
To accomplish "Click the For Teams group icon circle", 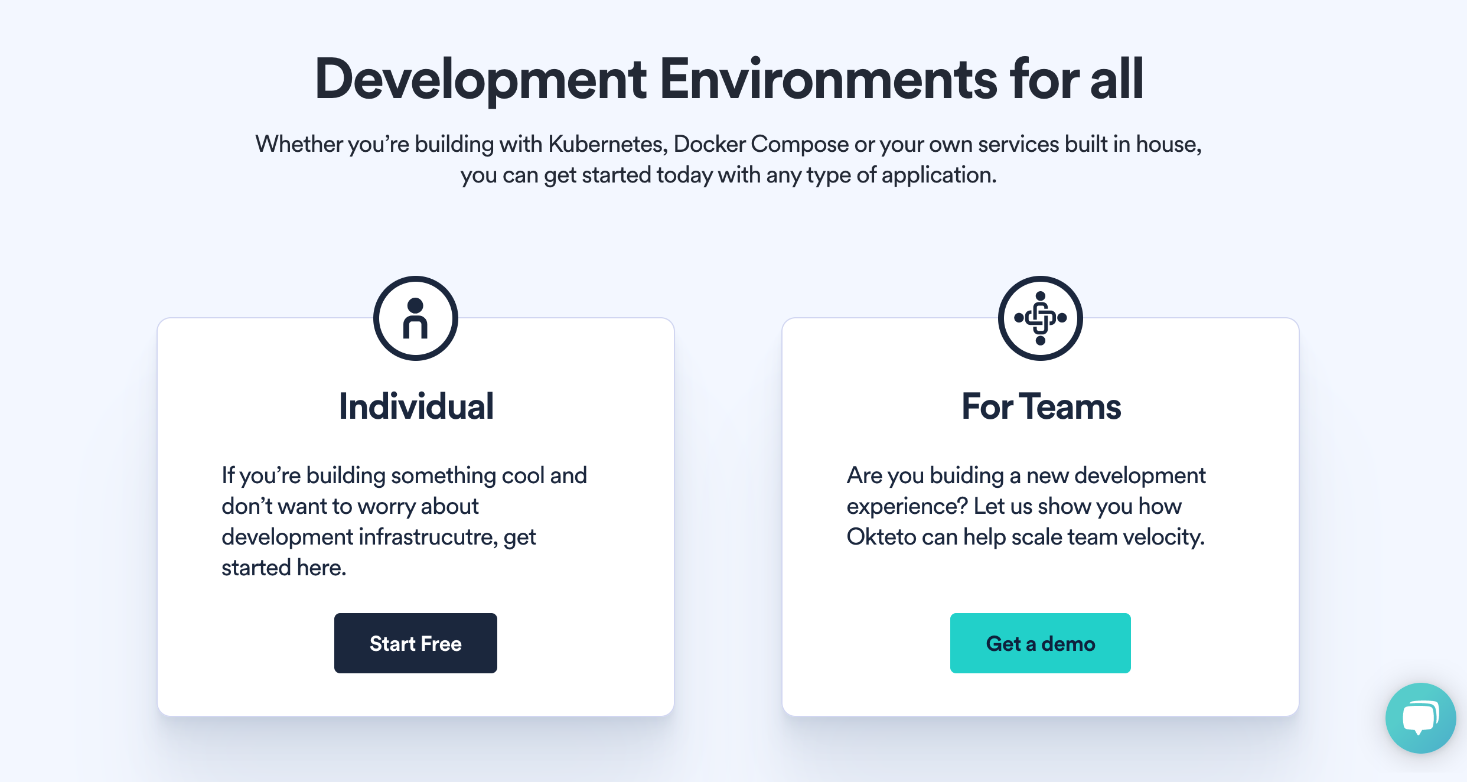I will coord(1040,318).
